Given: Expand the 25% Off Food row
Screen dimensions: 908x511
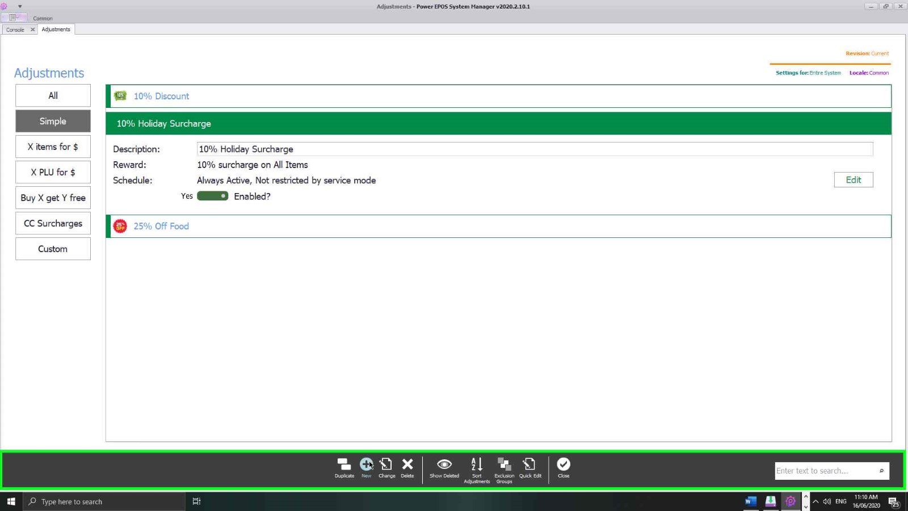Looking at the screenshot, I should (x=498, y=226).
